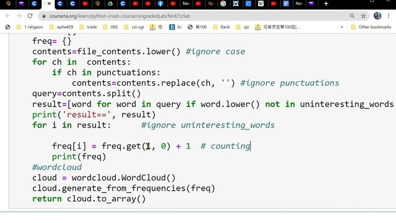396x223 pixels.
Task: Open the '085' bookmark folder
Action: (x=110, y=27)
